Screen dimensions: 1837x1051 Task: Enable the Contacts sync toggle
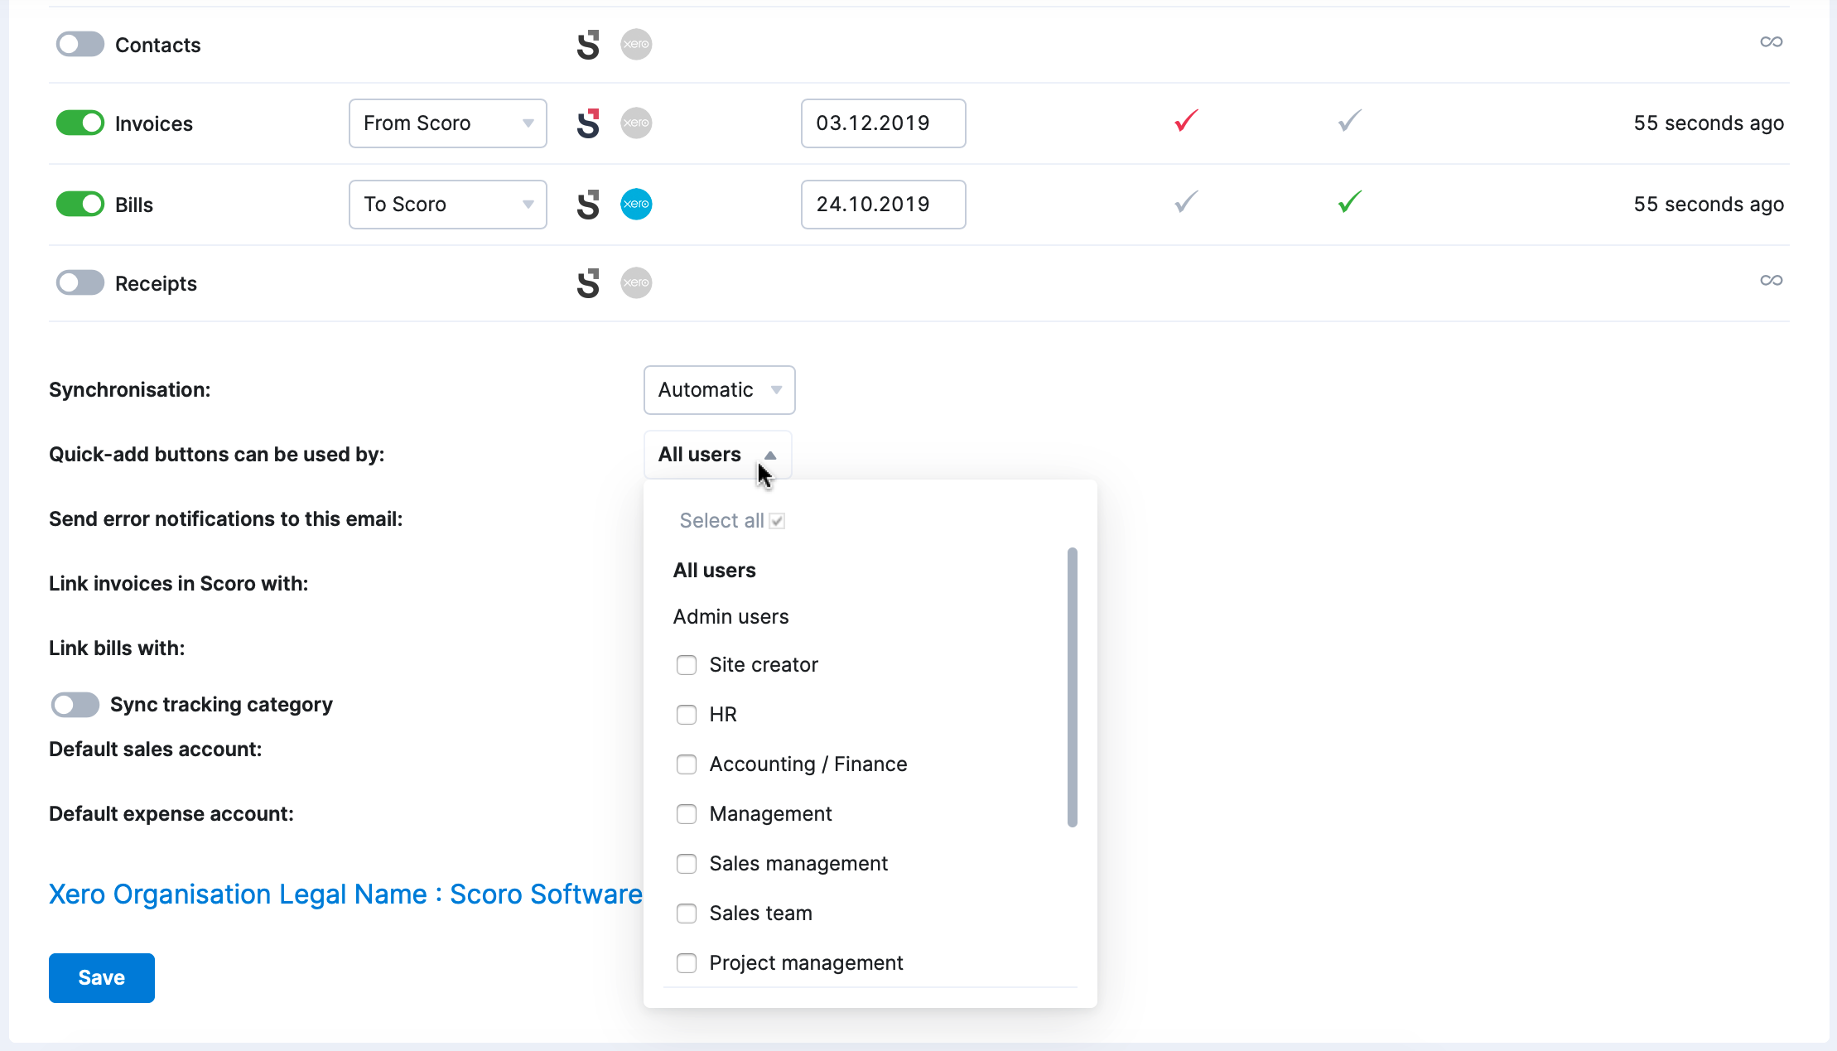point(80,44)
